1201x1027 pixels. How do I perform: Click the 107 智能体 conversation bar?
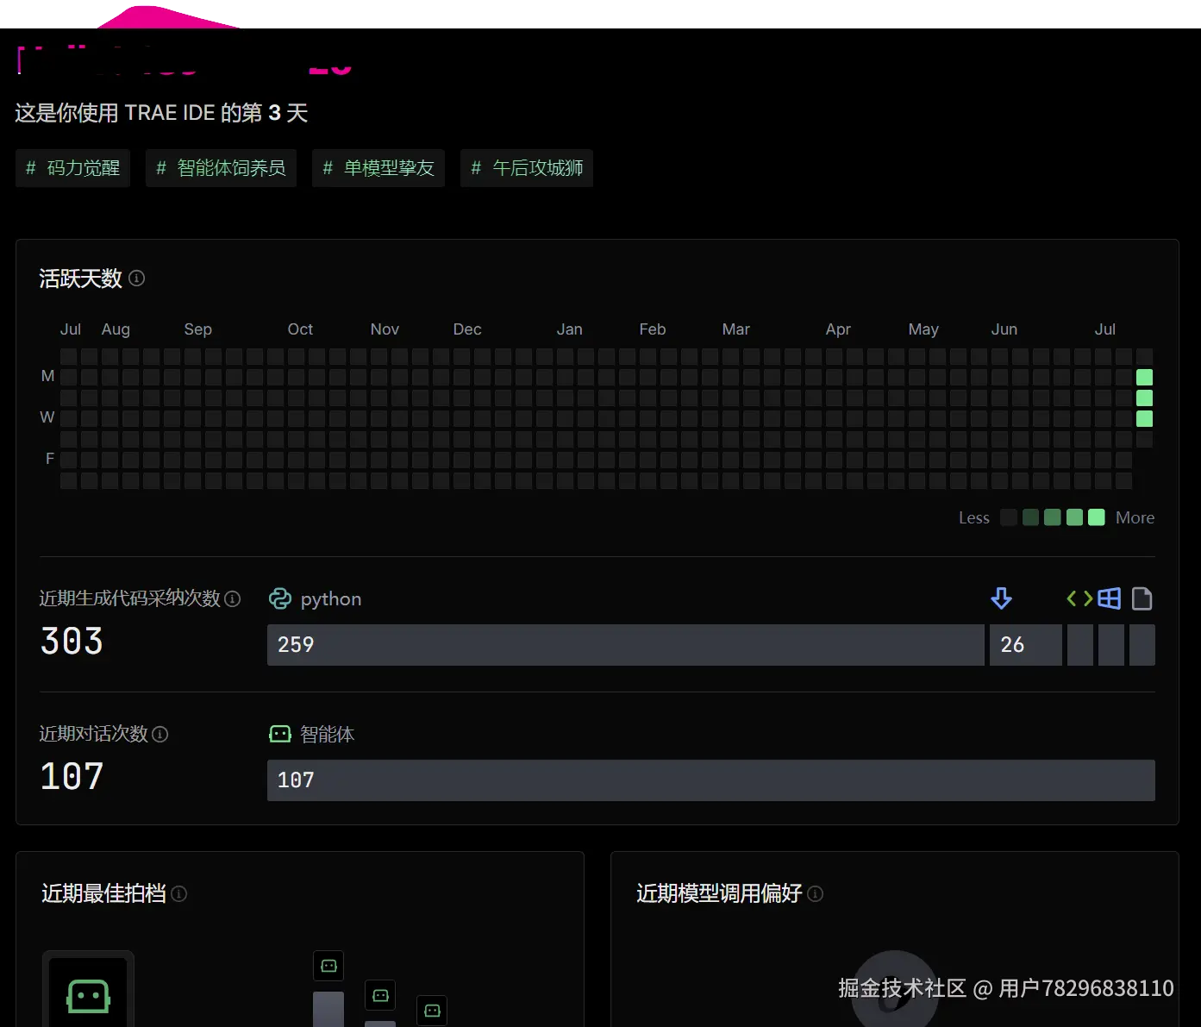tap(710, 780)
